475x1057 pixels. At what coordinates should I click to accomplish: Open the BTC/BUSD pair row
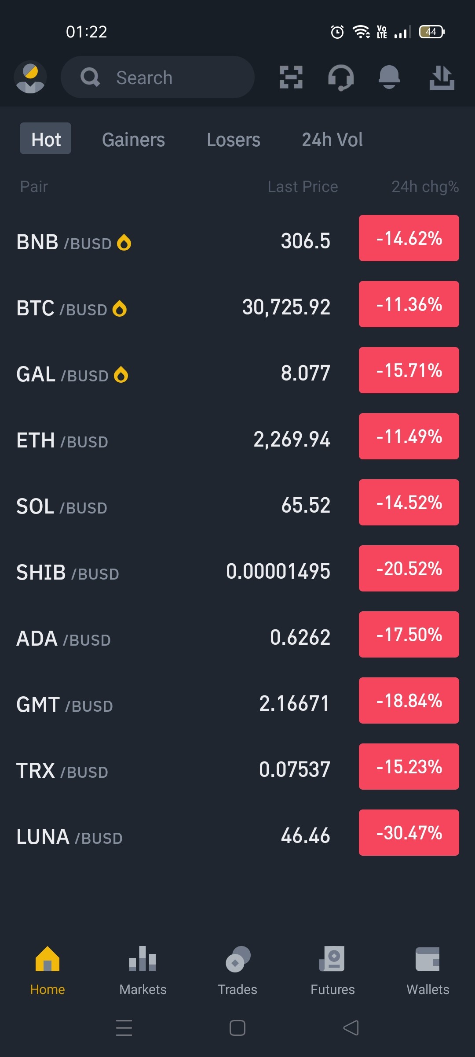point(237,307)
